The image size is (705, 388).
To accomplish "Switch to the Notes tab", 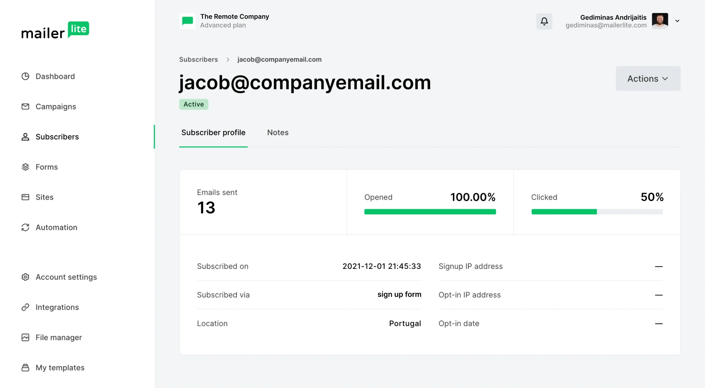I will [x=278, y=132].
